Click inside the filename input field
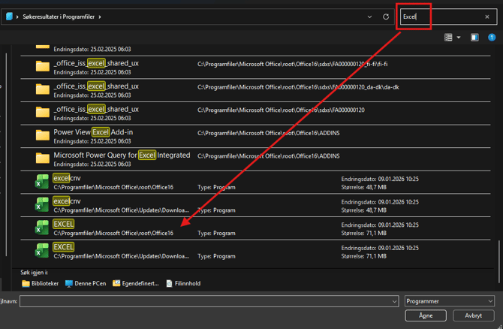 (x=204, y=301)
